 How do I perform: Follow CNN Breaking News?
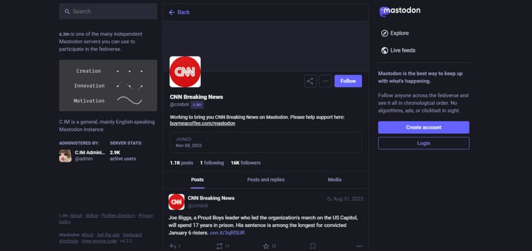pyautogui.click(x=348, y=81)
